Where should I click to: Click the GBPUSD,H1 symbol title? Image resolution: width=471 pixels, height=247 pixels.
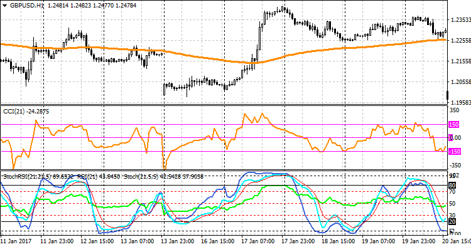point(27,6)
